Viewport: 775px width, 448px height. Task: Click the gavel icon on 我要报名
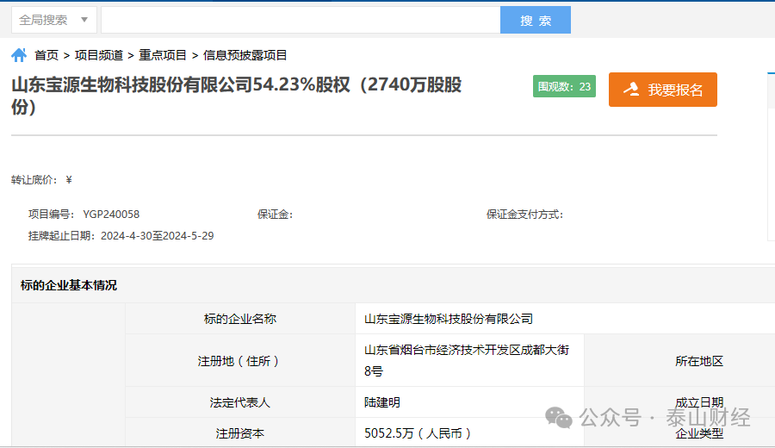tap(631, 89)
